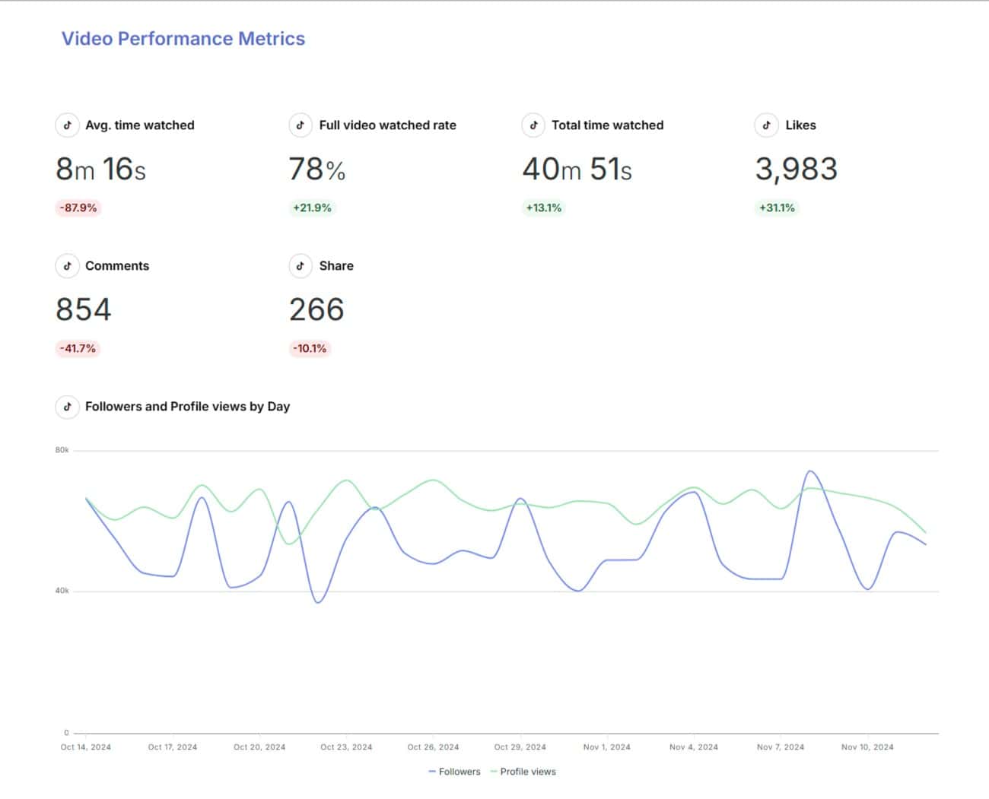The image size is (989, 799).
Task: Toggle the Followers series in the chart legend
Action: click(455, 771)
